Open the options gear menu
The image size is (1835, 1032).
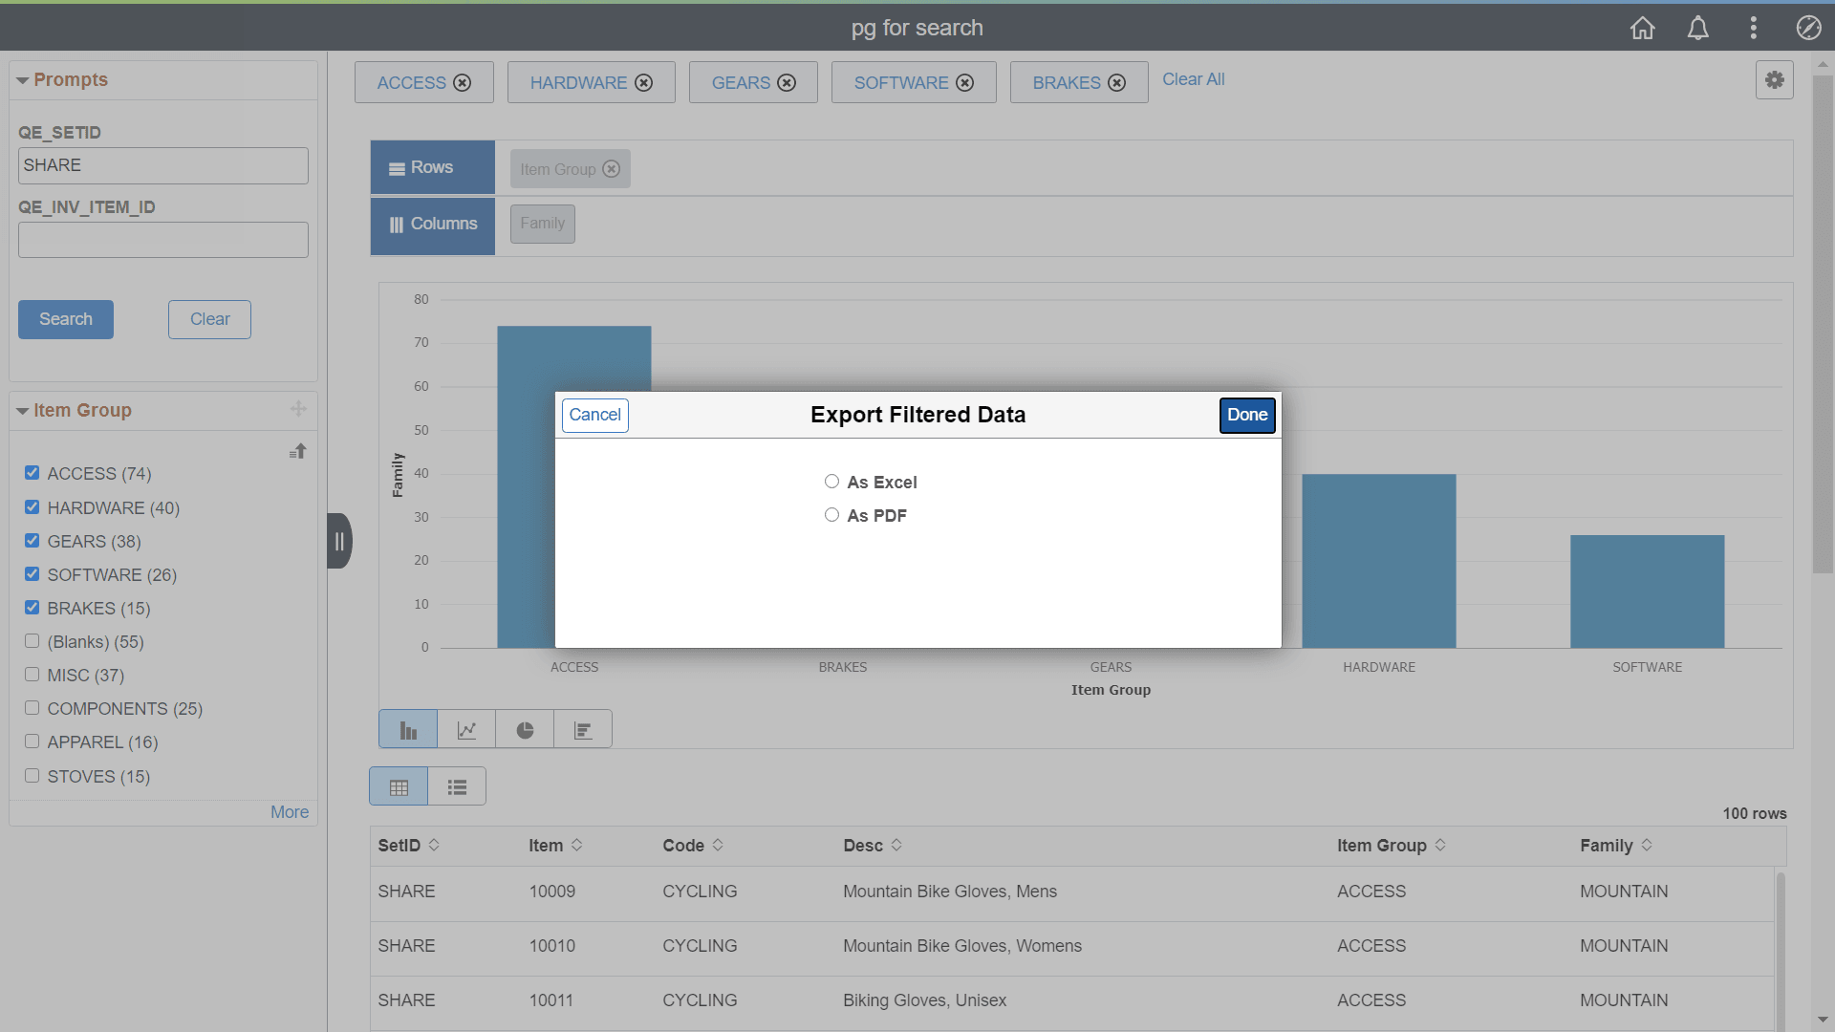[1775, 80]
